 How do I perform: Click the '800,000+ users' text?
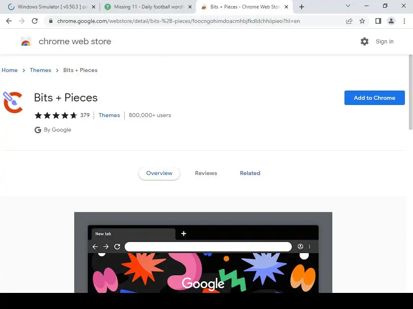[x=150, y=115]
